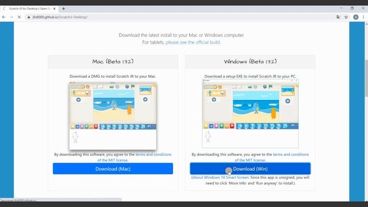Click the Windows Scratch JR screenshot thumbnail
This screenshot has height=207, width=368.
point(250,114)
